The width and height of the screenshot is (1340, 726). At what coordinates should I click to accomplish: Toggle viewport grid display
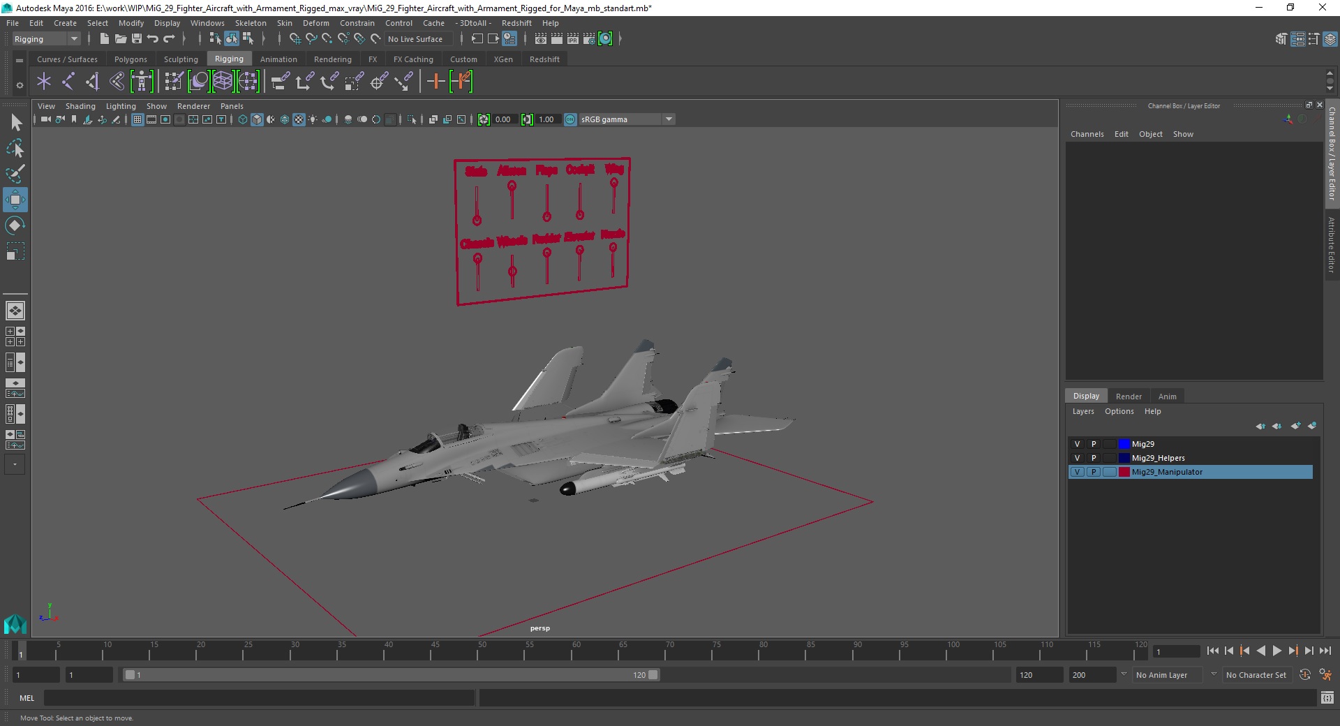(137, 119)
